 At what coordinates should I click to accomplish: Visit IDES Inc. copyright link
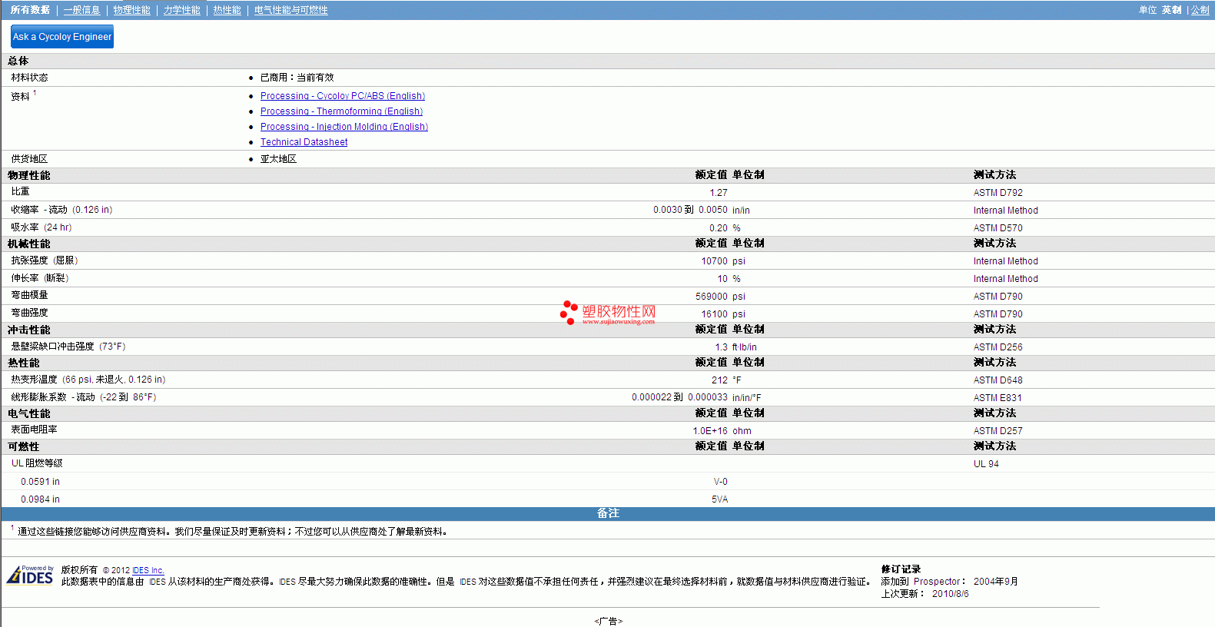148,570
